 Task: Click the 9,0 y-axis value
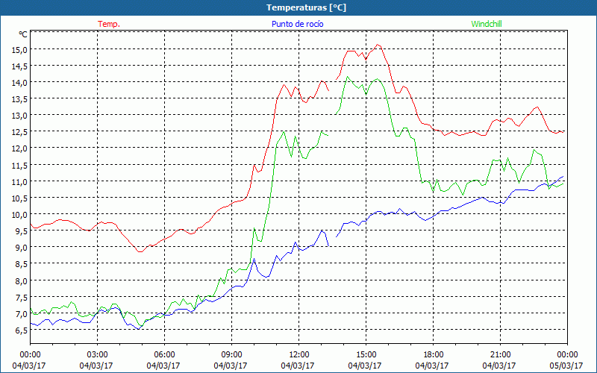click(22, 248)
